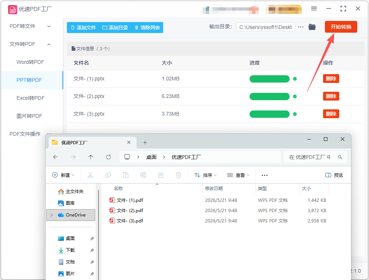Collapse the 文件转PDF sidebar section

30,44
